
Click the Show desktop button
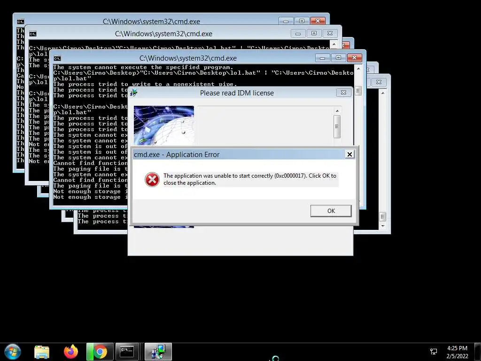(x=478, y=352)
